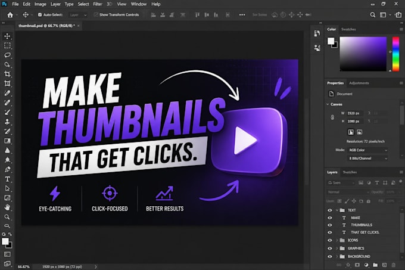
Task: Collapse the Canvas section in Properties
Action: (x=328, y=104)
